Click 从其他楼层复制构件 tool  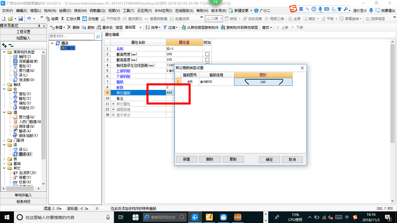pos(200,27)
